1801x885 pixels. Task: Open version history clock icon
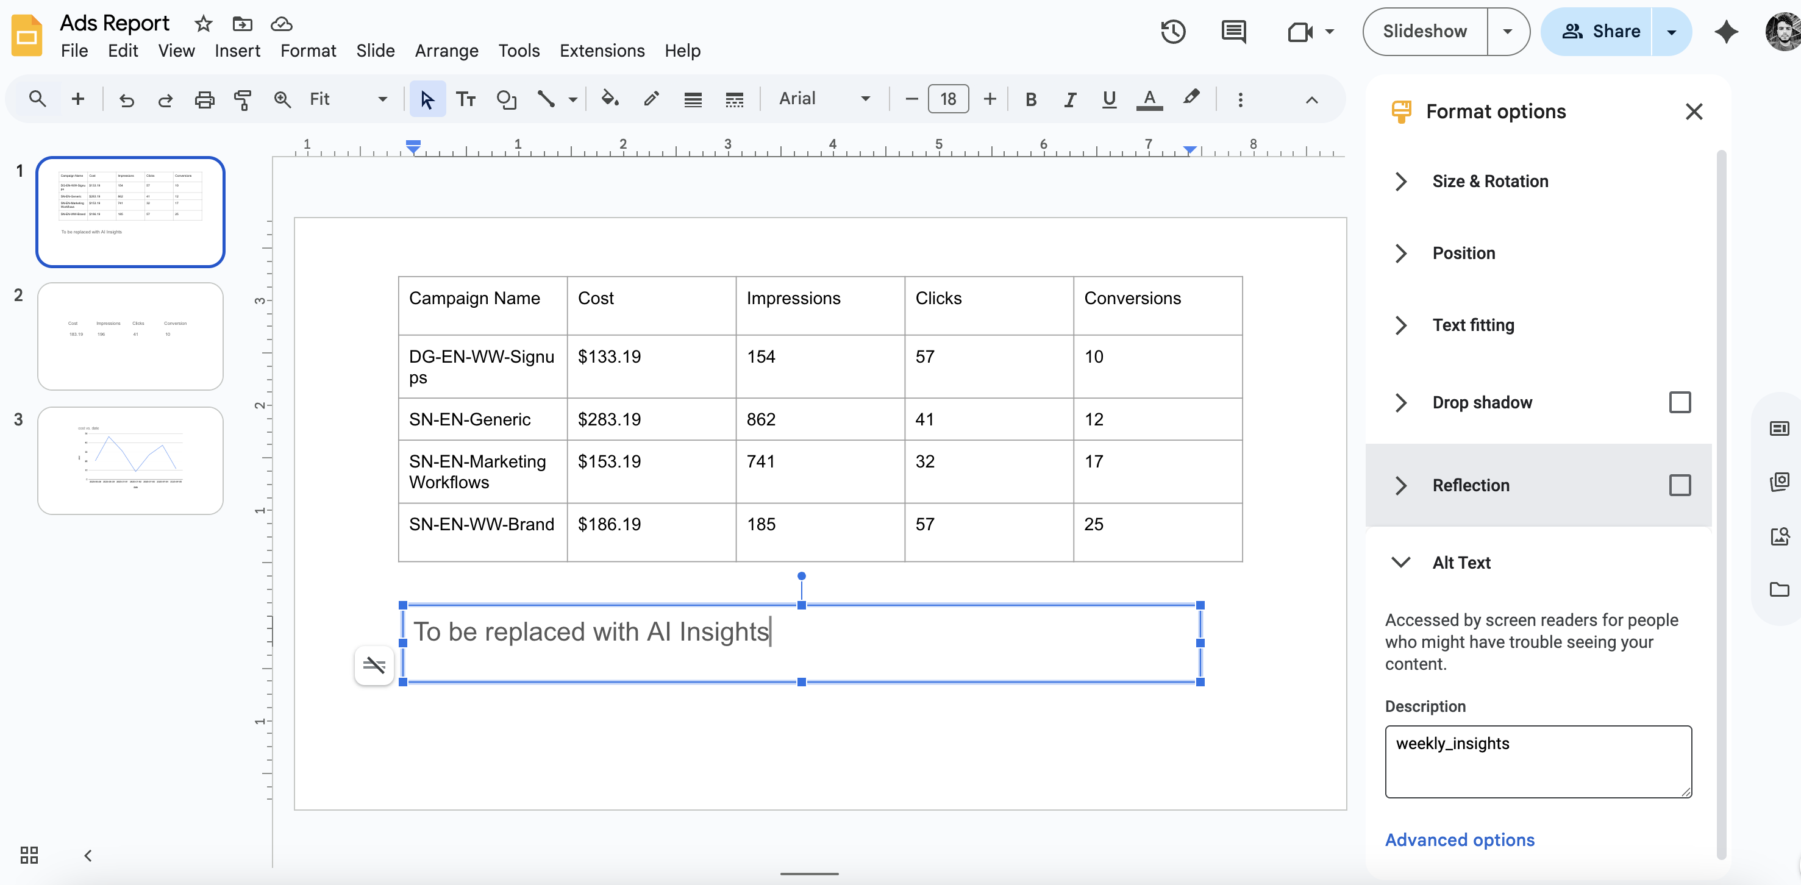tap(1172, 32)
